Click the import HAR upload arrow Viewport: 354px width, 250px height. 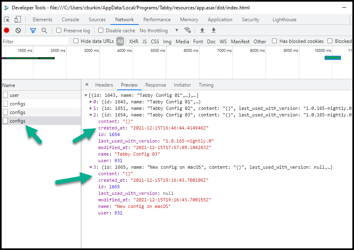202,30
